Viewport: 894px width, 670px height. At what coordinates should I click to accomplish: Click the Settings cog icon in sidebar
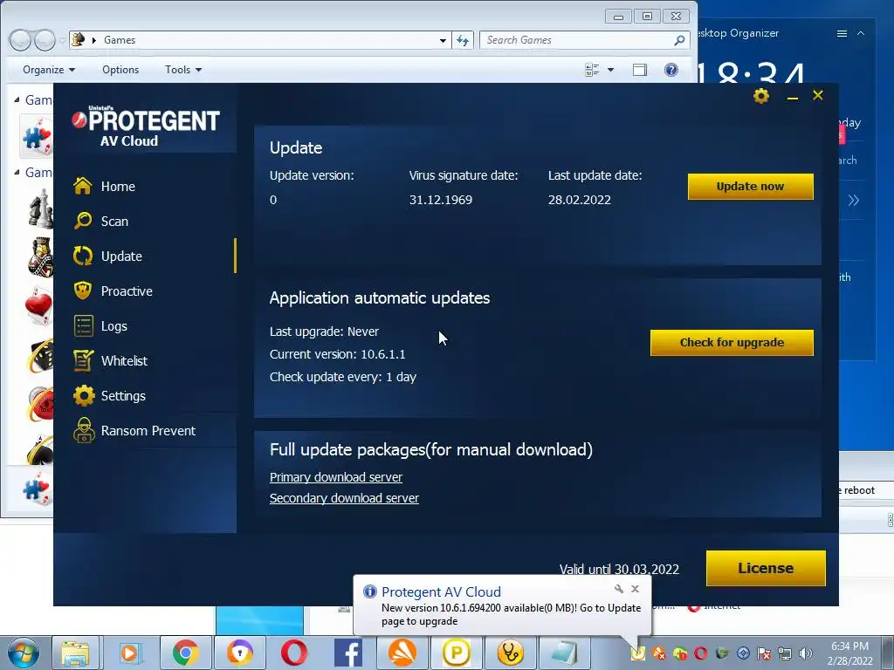[x=84, y=395]
